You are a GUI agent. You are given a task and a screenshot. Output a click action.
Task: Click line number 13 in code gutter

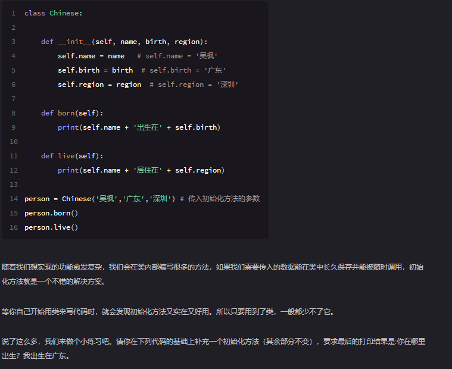14,185
